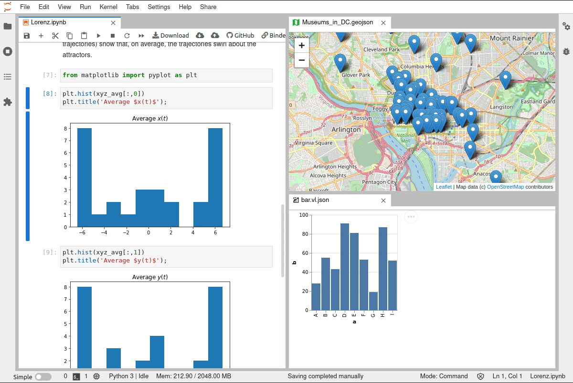The height and width of the screenshot is (383, 573).
Task: Cut the selected cell with the scissors icon
Action: tap(55, 36)
